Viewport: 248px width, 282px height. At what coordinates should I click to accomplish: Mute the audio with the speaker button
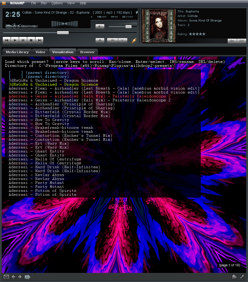(100, 26)
